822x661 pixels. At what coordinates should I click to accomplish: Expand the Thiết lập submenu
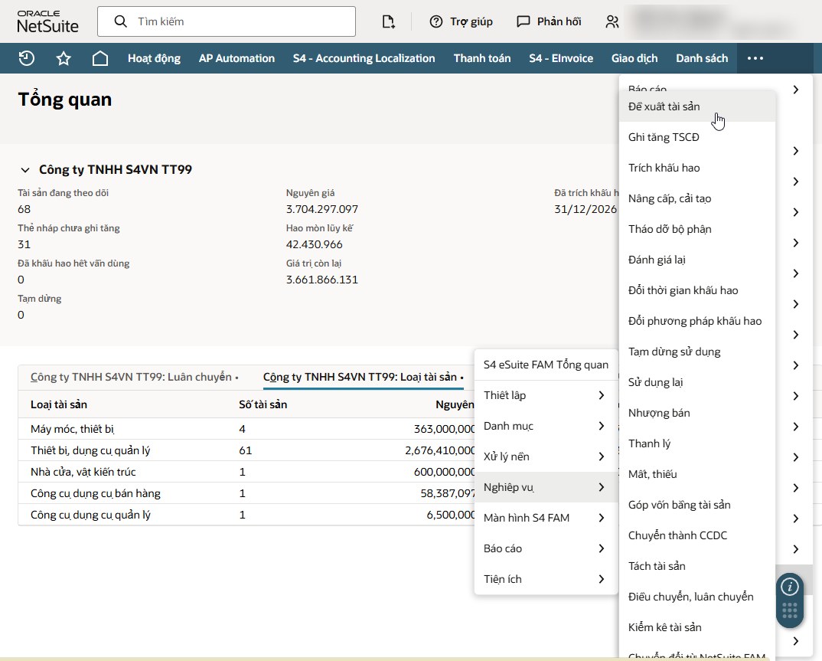[545, 395]
